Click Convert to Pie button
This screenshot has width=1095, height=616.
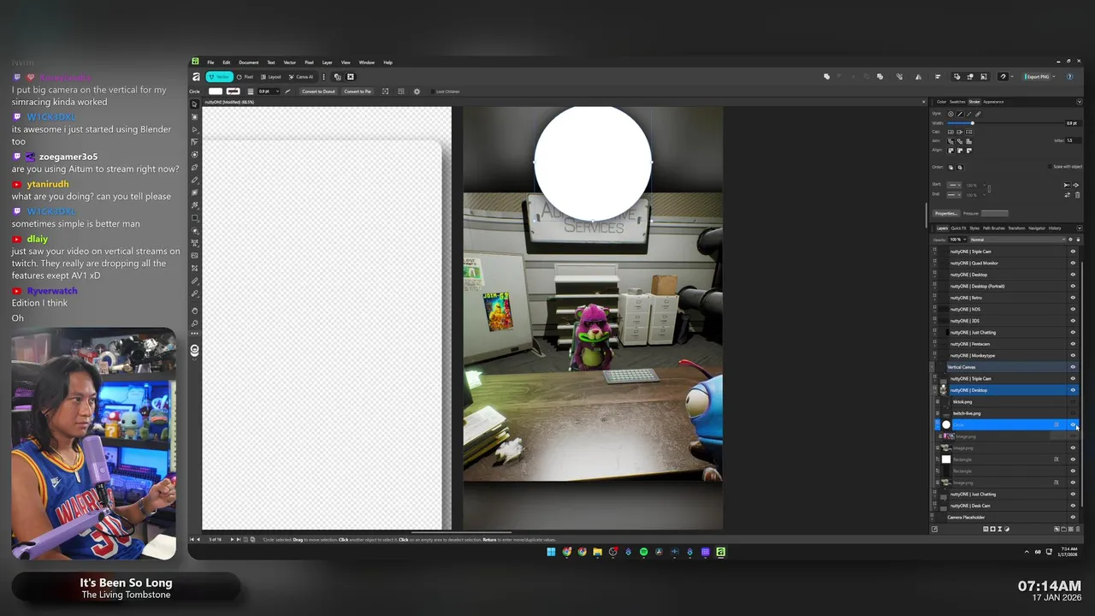[358, 92]
